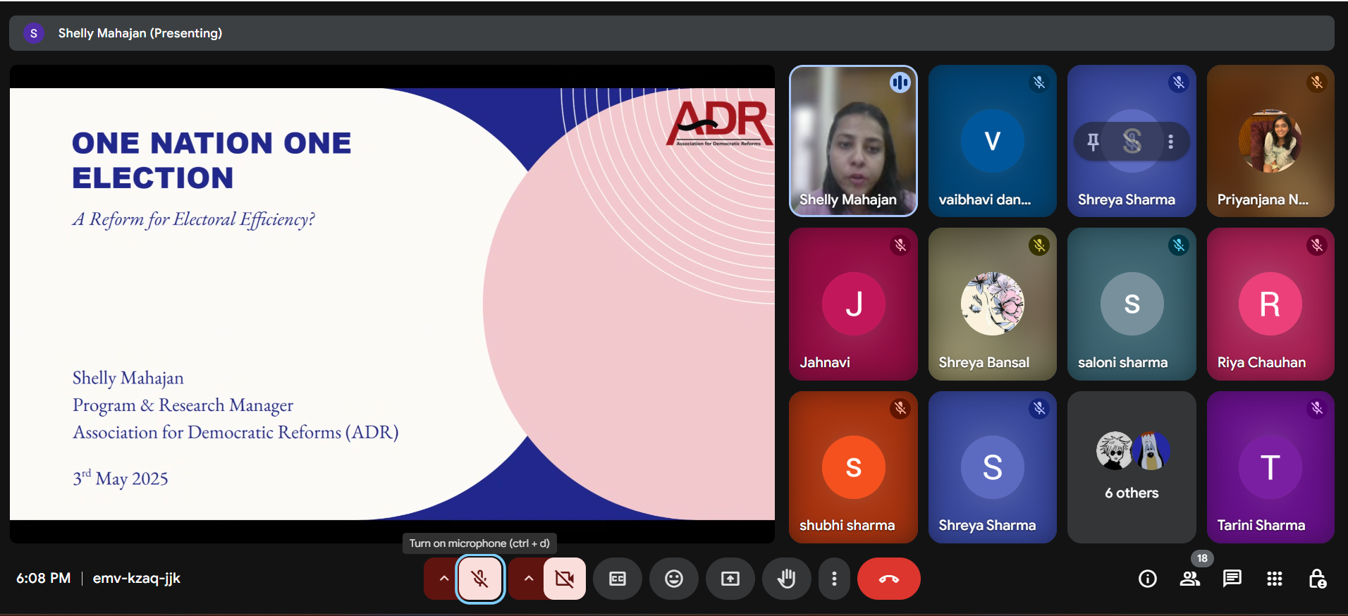Screen dimensions: 1348x616
Task: Click the ADR logo on the slide
Action: pyautogui.click(x=719, y=123)
